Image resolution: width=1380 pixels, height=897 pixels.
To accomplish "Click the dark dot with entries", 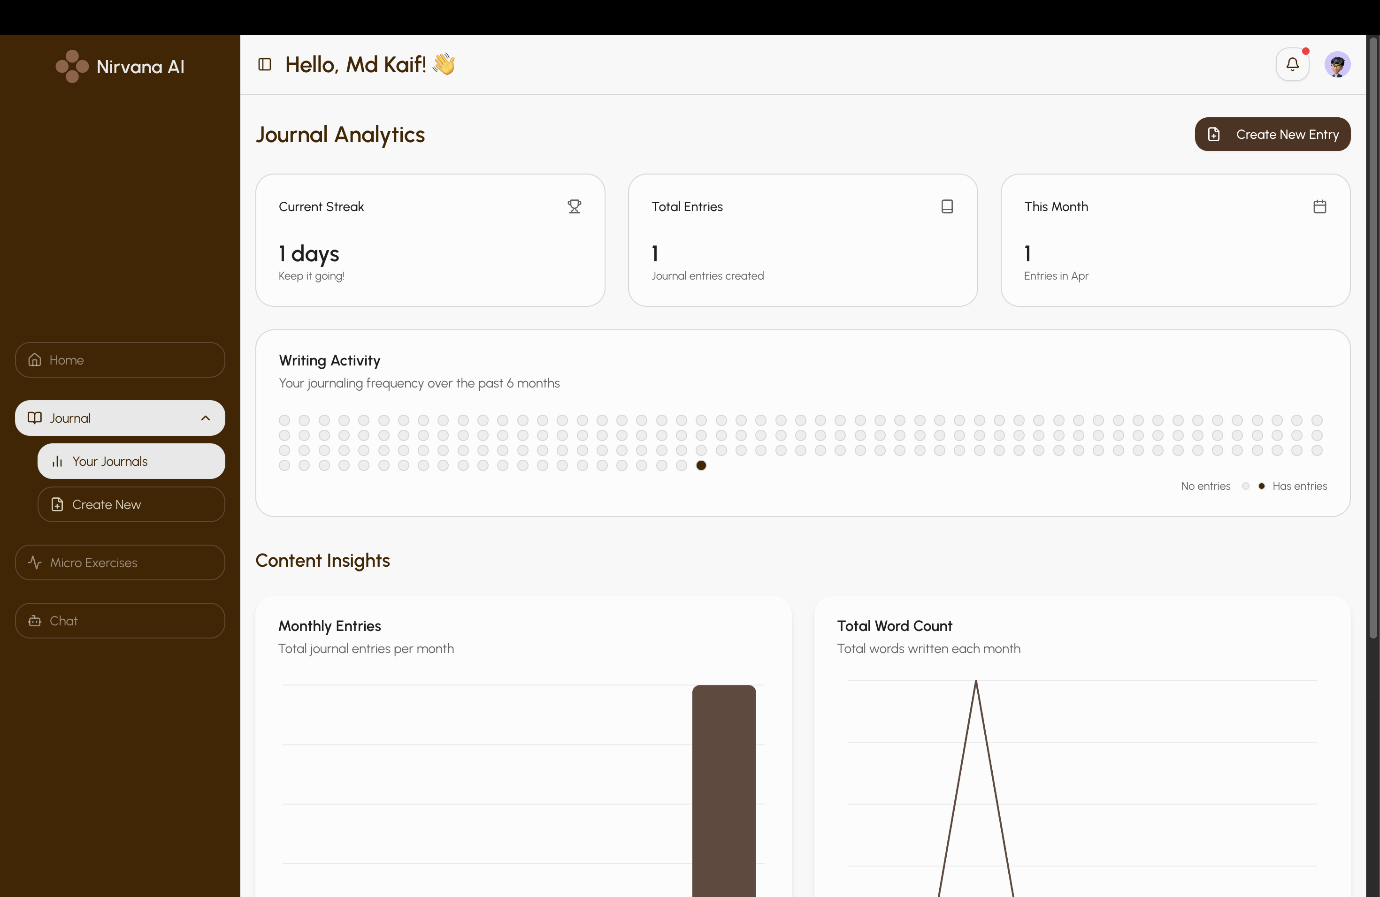I will [x=701, y=465].
